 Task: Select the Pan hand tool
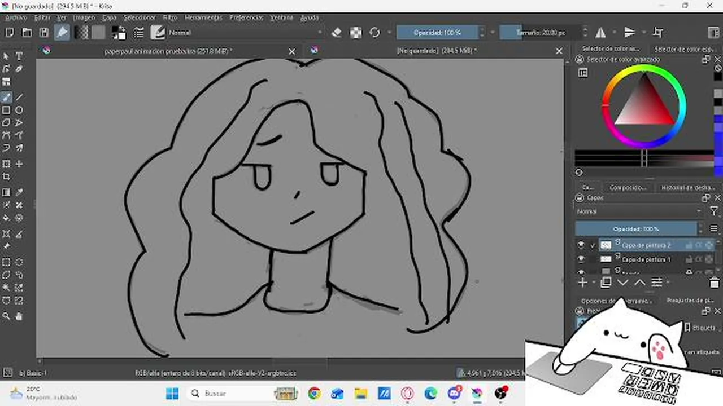[x=19, y=316]
